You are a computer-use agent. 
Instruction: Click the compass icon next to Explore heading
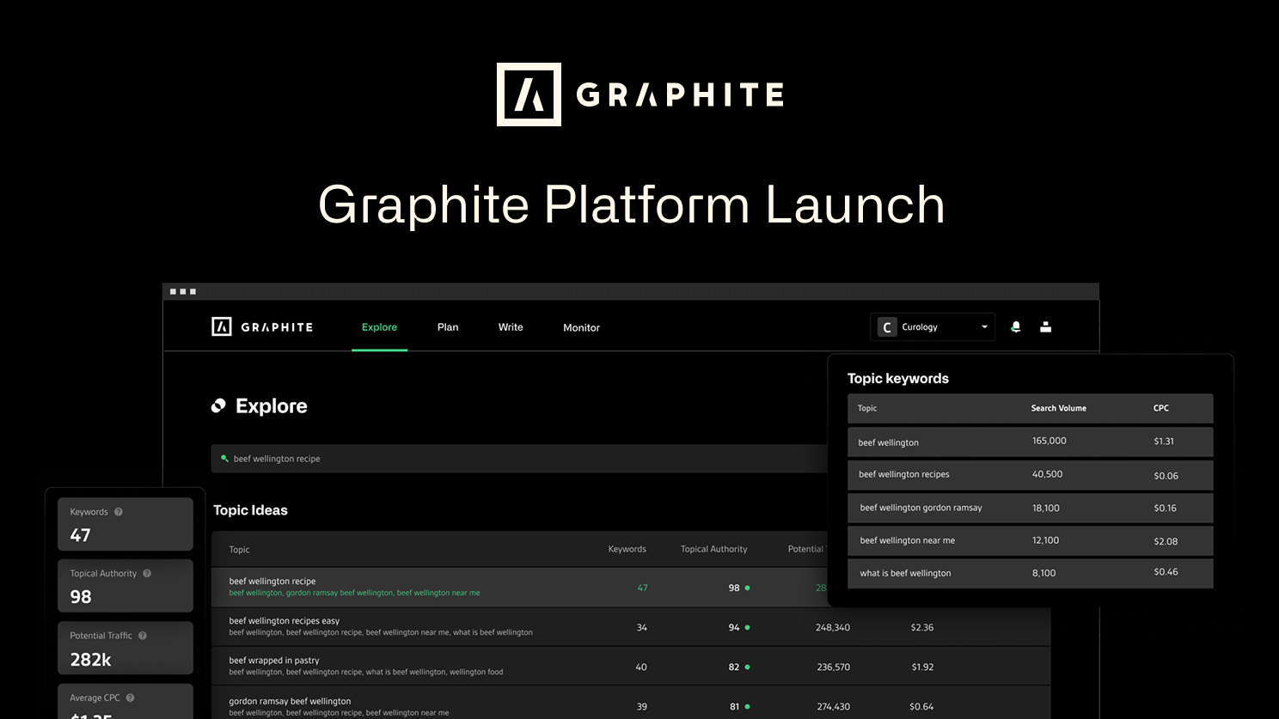(x=218, y=405)
